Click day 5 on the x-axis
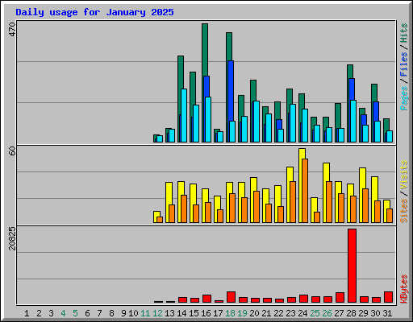 point(75,313)
